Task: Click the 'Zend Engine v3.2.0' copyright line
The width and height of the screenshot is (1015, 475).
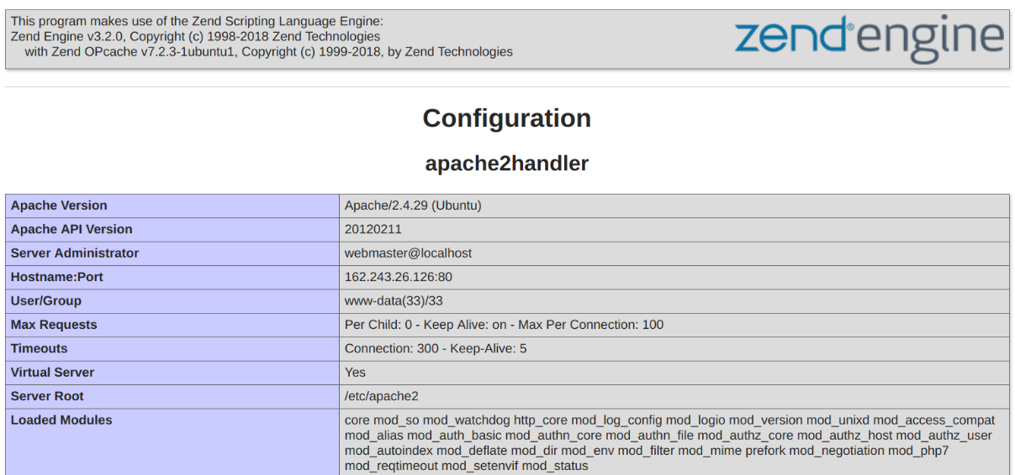Action: pyautogui.click(x=195, y=36)
